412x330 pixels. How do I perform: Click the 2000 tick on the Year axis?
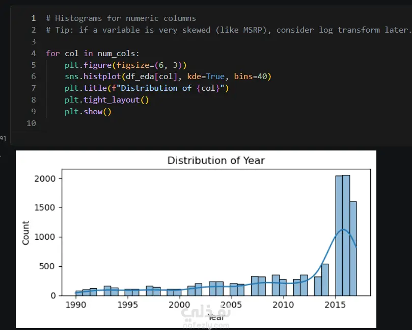pos(179,304)
